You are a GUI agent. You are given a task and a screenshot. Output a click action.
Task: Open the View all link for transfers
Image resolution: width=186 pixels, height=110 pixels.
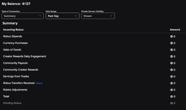[x=39, y=83]
